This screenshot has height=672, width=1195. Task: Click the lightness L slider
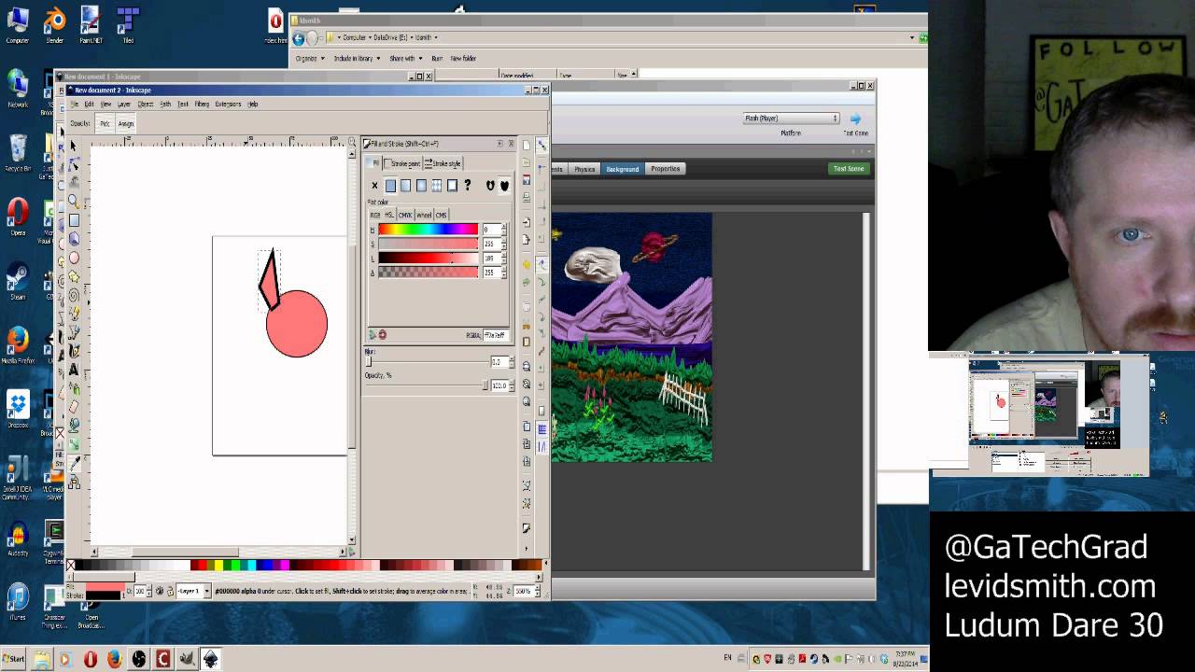click(428, 258)
